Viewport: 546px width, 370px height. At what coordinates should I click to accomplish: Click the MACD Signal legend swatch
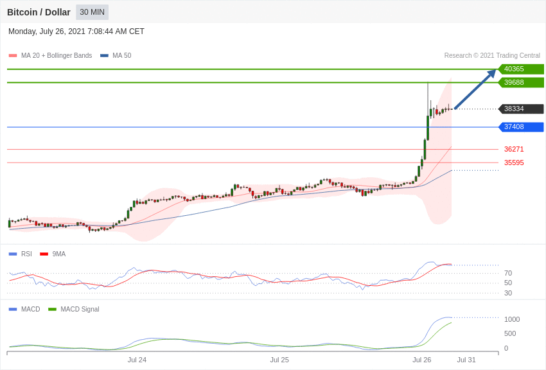tap(52, 310)
